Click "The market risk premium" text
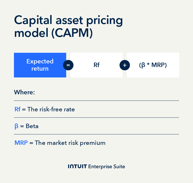 [x=70, y=143]
